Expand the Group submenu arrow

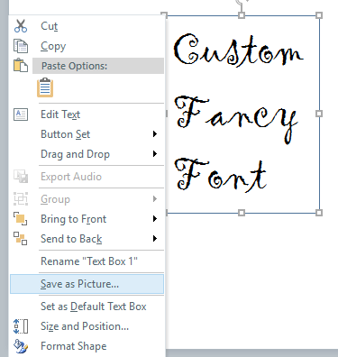[155, 198]
